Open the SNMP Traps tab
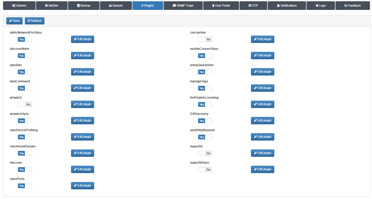The height and width of the screenshot is (199, 372). coord(183,6)
